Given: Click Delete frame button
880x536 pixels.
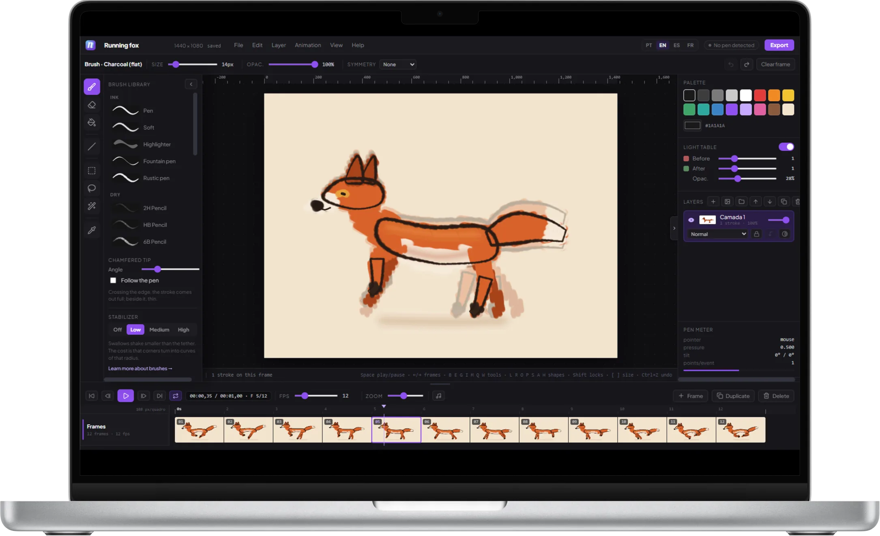Looking at the screenshot, I should click(x=777, y=396).
